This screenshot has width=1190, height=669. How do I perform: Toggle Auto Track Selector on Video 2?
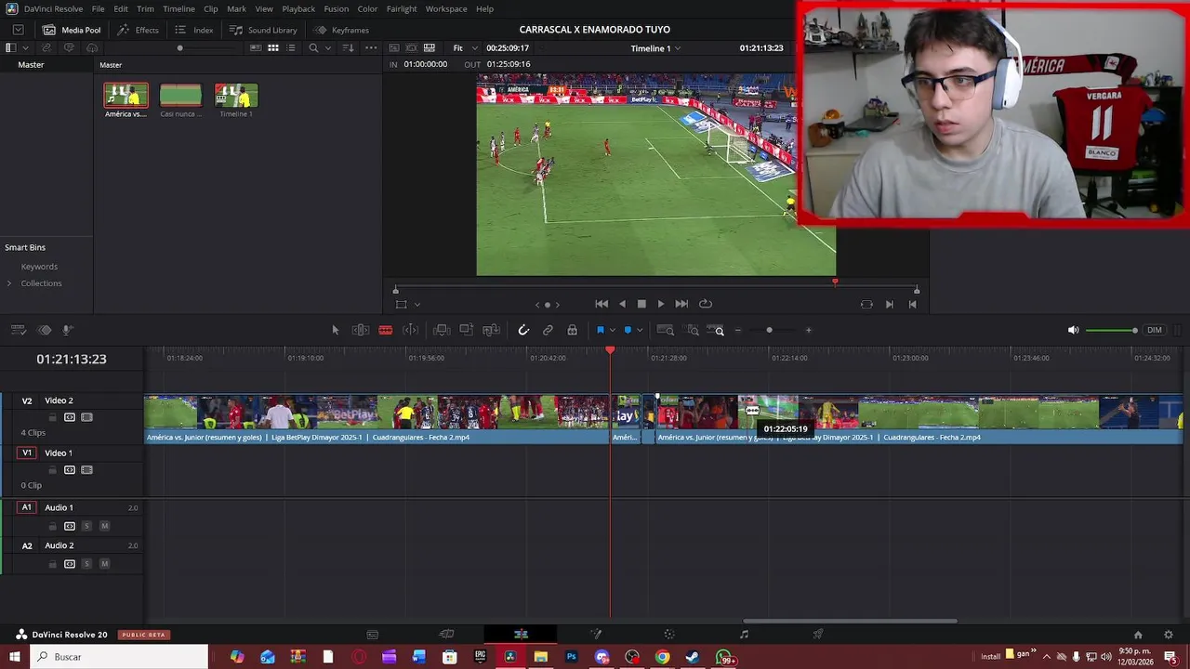70,417
